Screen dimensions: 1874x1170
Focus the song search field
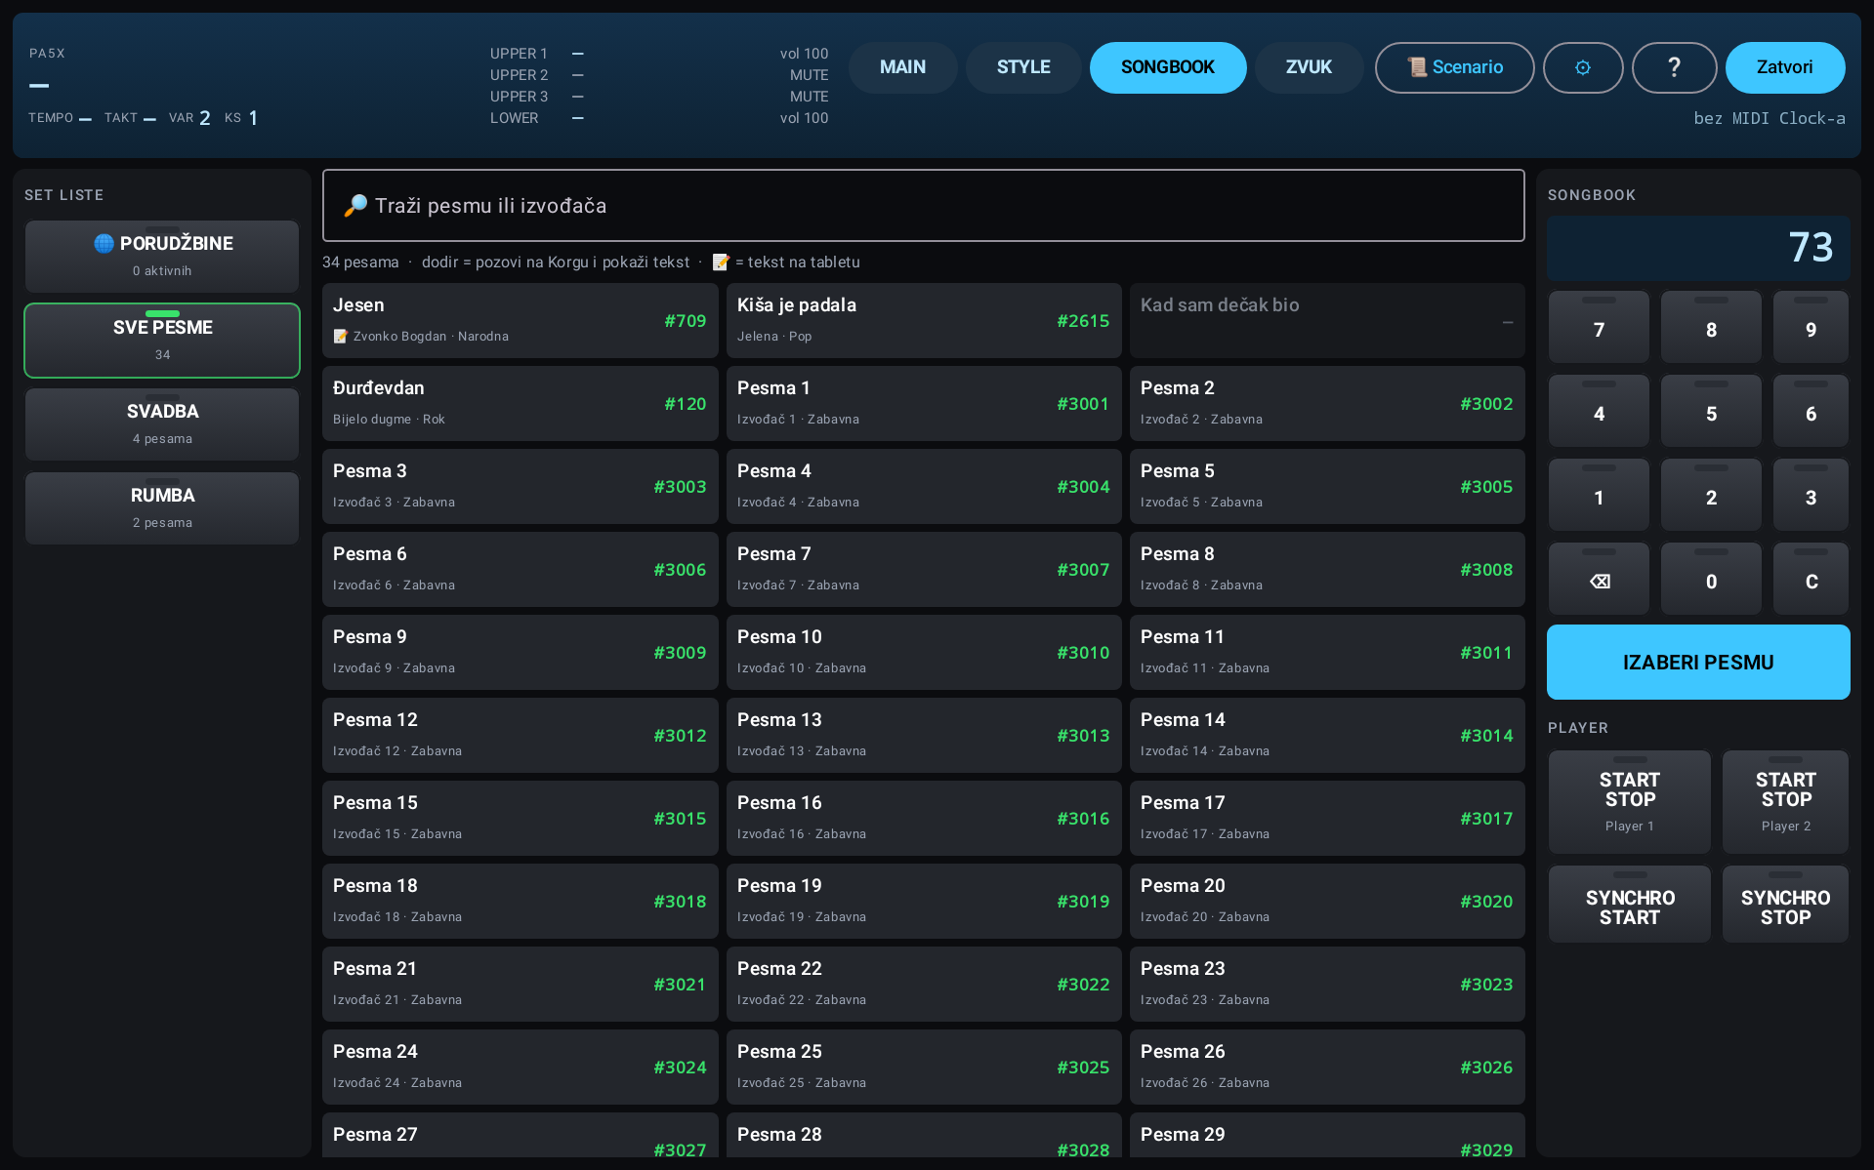pyautogui.click(x=923, y=205)
